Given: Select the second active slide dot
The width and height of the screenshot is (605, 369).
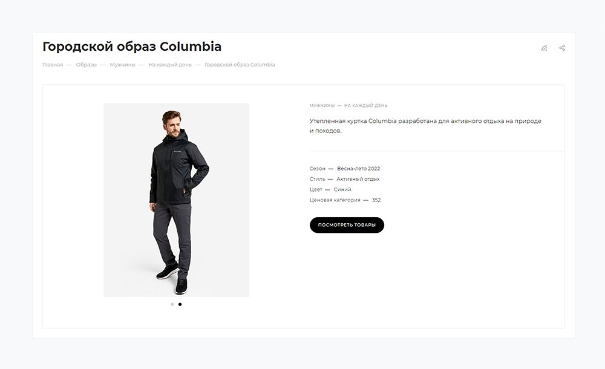Looking at the screenshot, I should 180,304.
